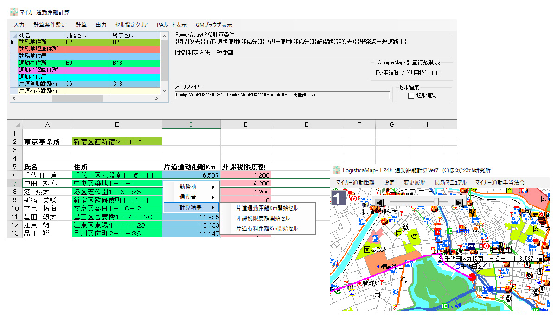Click PAルート表示 in the menu bar
557x317 pixels.
(x=172, y=25)
